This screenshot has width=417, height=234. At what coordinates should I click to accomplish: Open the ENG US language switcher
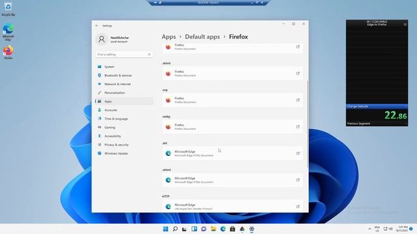click(377, 229)
